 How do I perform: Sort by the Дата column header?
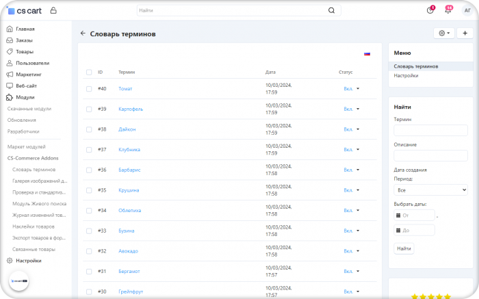coord(270,73)
